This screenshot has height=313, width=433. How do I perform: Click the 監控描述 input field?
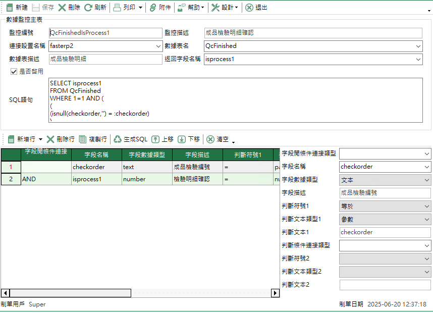click(x=313, y=33)
